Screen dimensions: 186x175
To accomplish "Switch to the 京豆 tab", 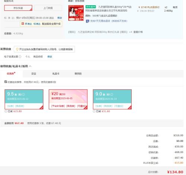I will 33,74.
